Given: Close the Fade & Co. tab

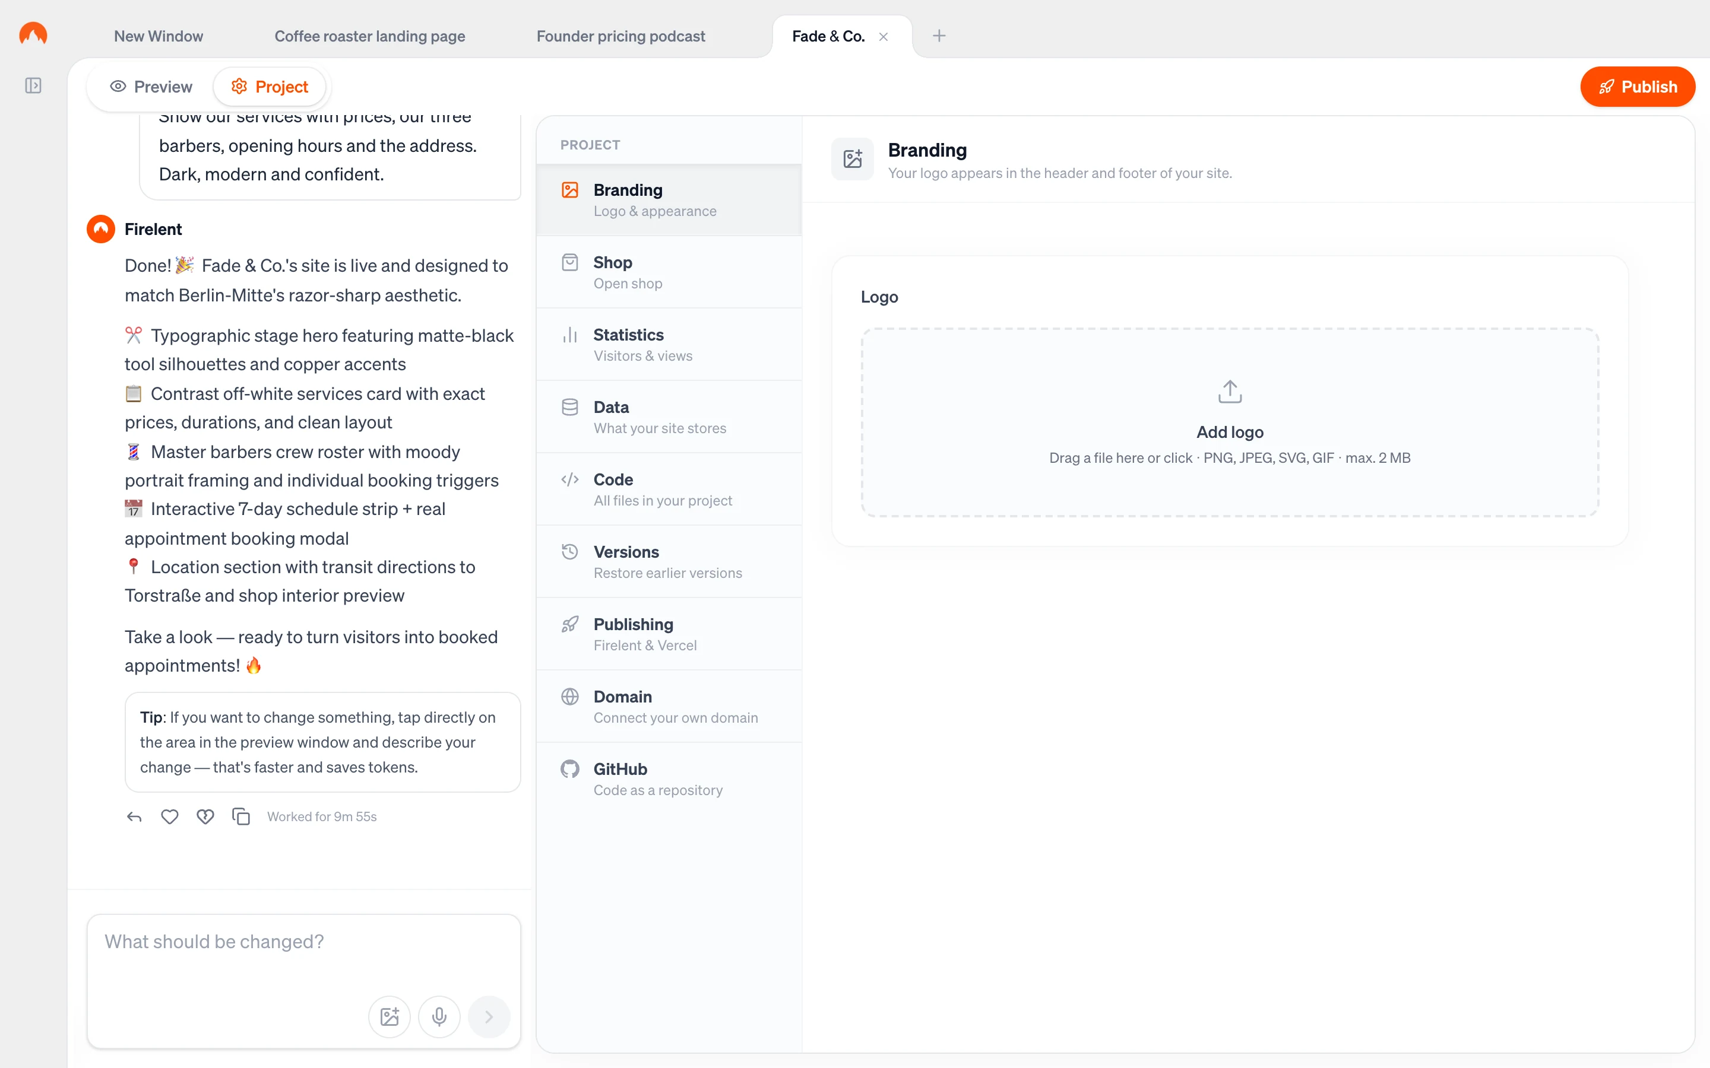Looking at the screenshot, I should [x=883, y=36].
